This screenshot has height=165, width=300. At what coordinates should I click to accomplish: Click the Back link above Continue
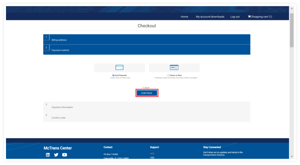(x=146, y=87)
